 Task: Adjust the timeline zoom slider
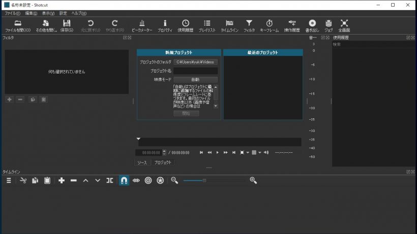(x=214, y=180)
